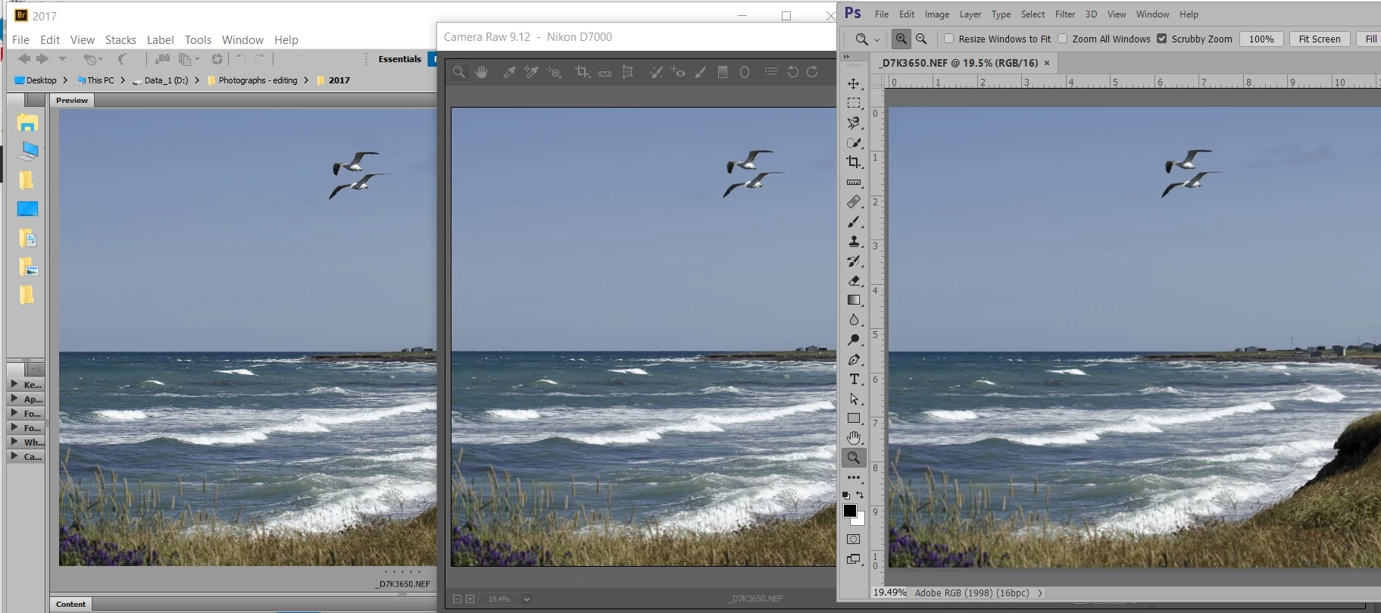Switch to Photoshop Zoom Out mode
Image resolution: width=1381 pixels, height=613 pixels.
pos(921,39)
